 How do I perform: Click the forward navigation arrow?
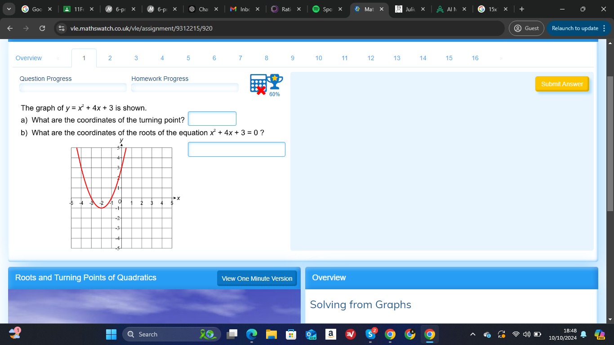point(26,28)
